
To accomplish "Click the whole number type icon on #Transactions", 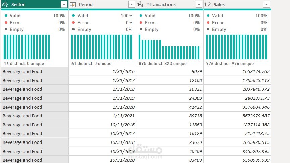I will click(140, 5).
